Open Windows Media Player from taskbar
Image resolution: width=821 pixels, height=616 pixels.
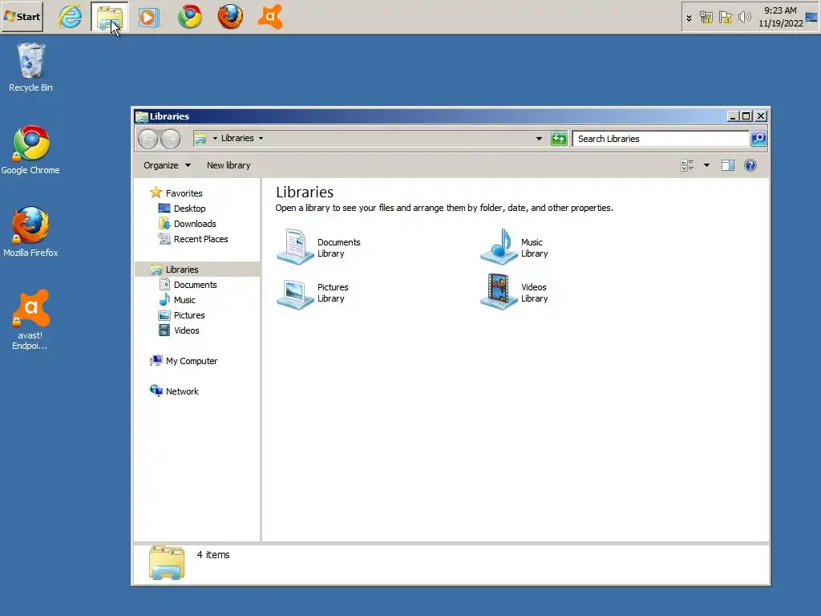148,18
